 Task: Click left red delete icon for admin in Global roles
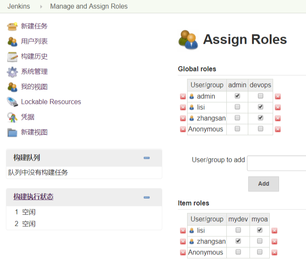coord(183,96)
